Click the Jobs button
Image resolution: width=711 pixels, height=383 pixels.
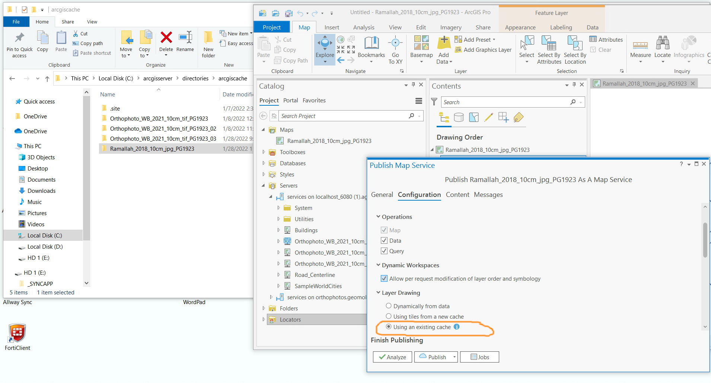479,357
